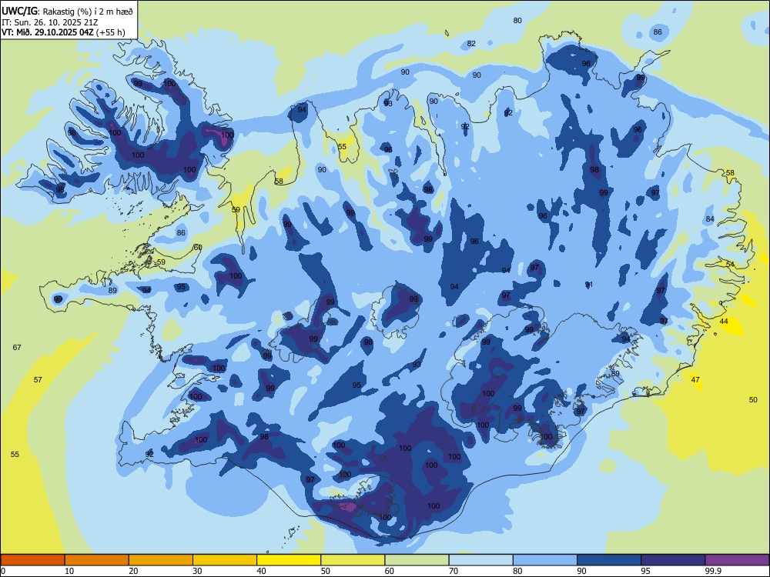Select the medium blue 80–90 legend segment

click(x=545, y=560)
